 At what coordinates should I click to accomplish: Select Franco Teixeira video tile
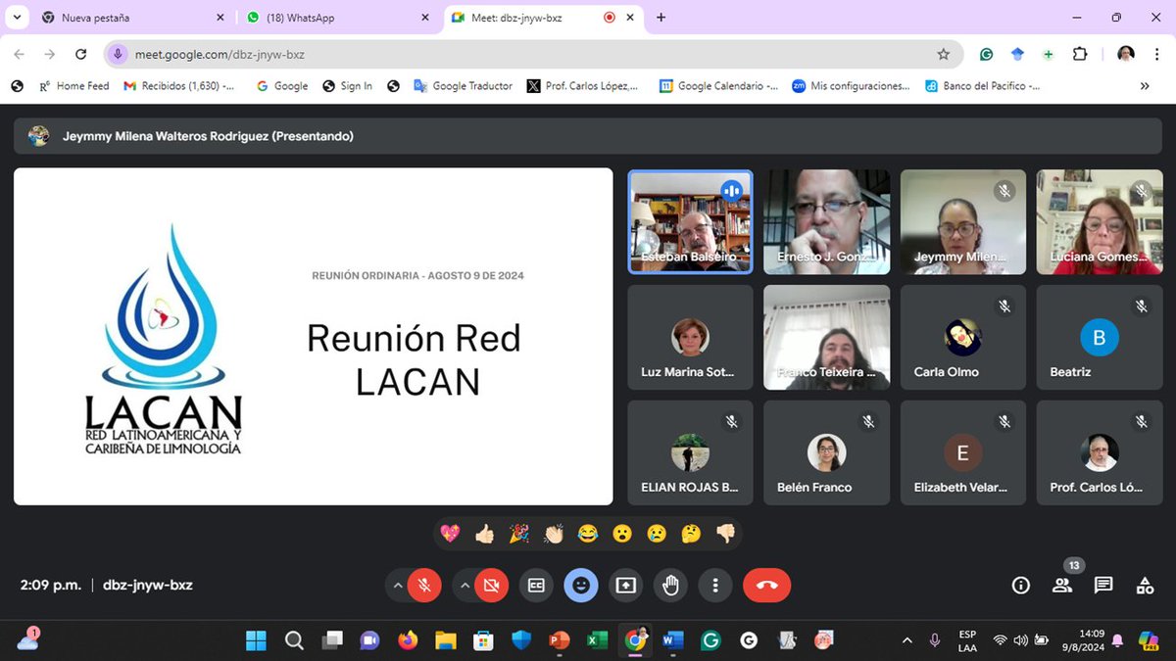coord(827,337)
